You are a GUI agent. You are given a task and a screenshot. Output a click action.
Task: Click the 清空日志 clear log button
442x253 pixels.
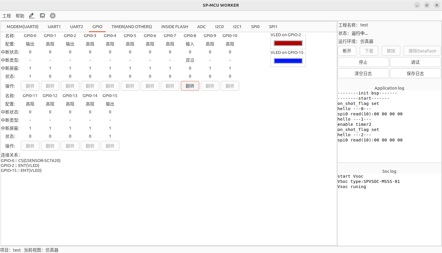363,73
